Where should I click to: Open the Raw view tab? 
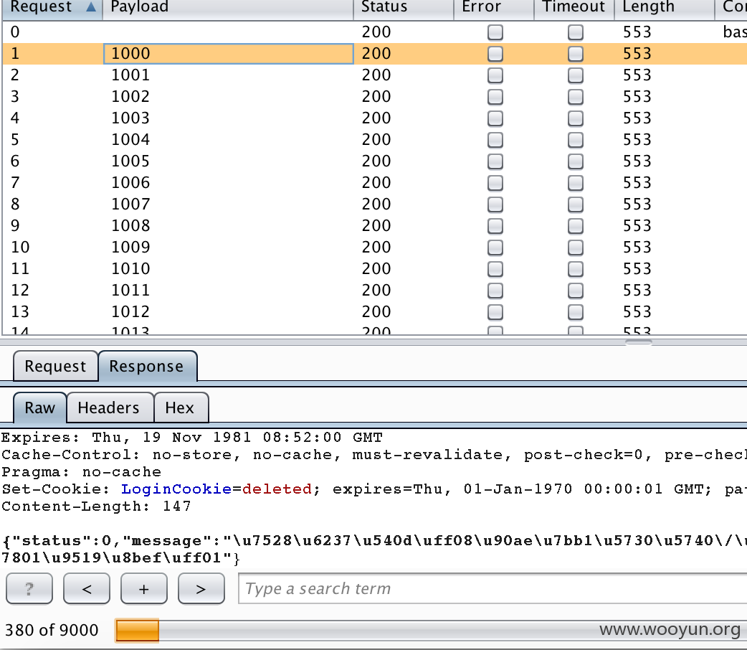pyautogui.click(x=40, y=408)
